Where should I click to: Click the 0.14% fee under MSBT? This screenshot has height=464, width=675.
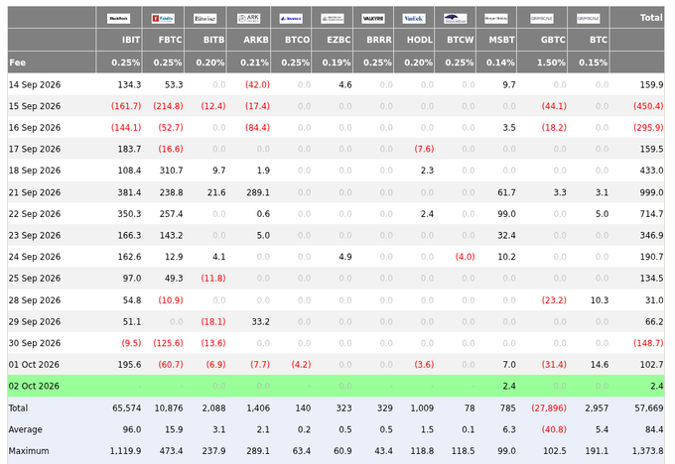click(x=500, y=62)
